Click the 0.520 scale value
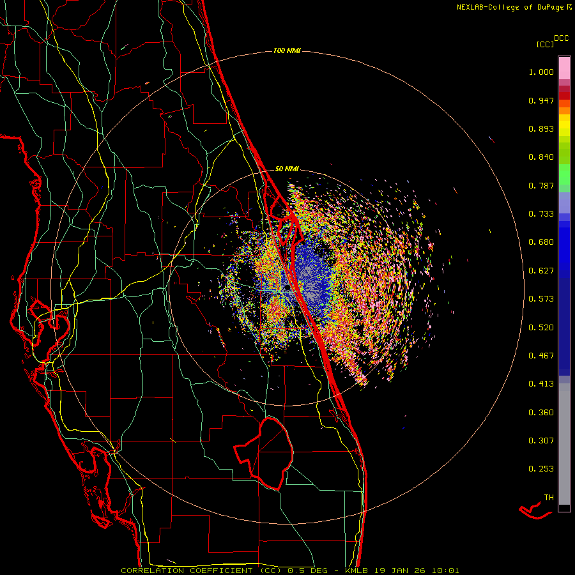Screen dimensions: 575x575 tap(541, 328)
